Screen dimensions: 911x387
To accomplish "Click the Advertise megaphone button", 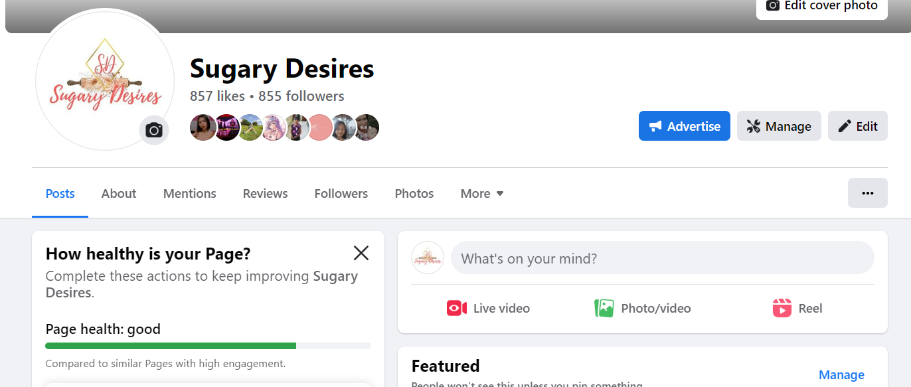I will coord(684,126).
